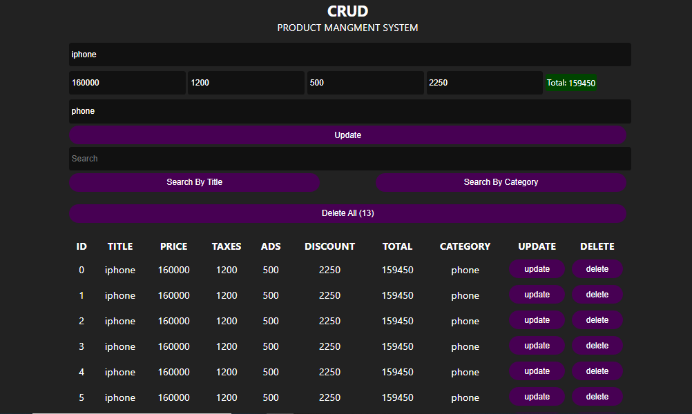Click the TITLE column header
This screenshot has height=414, width=692.
(120, 246)
